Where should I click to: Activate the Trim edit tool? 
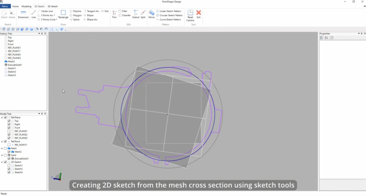pyautogui.click(x=114, y=14)
